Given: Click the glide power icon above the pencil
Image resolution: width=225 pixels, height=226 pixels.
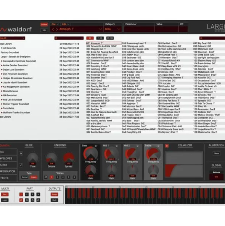Looking at the screenshot, I should pos(21,153).
